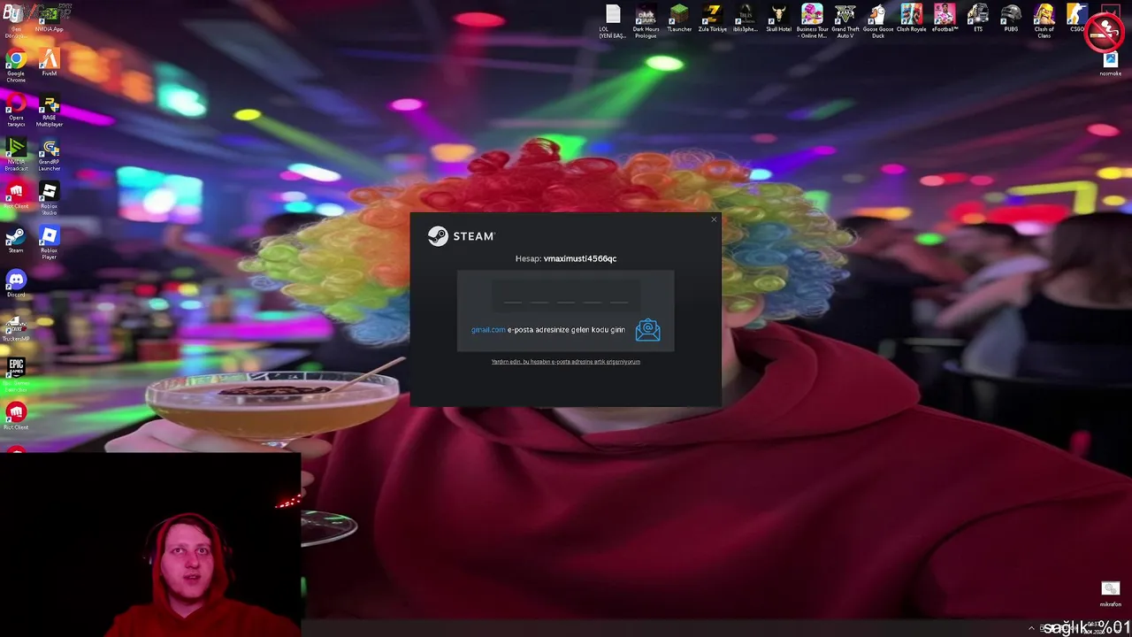Image resolution: width=1132 pixels, height=637 pixels.
Task: Focus the Steam verification code input field
Action: (x=566, y=295)
